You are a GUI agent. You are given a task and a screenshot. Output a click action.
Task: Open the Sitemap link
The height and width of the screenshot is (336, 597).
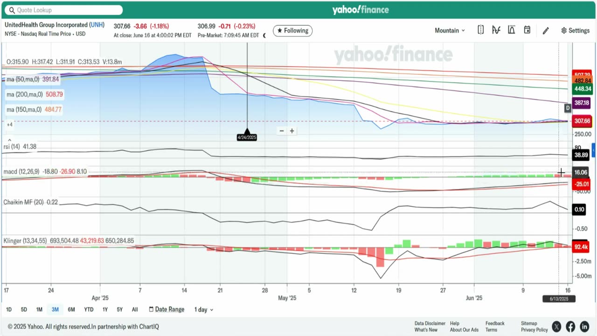pos(529,323)
